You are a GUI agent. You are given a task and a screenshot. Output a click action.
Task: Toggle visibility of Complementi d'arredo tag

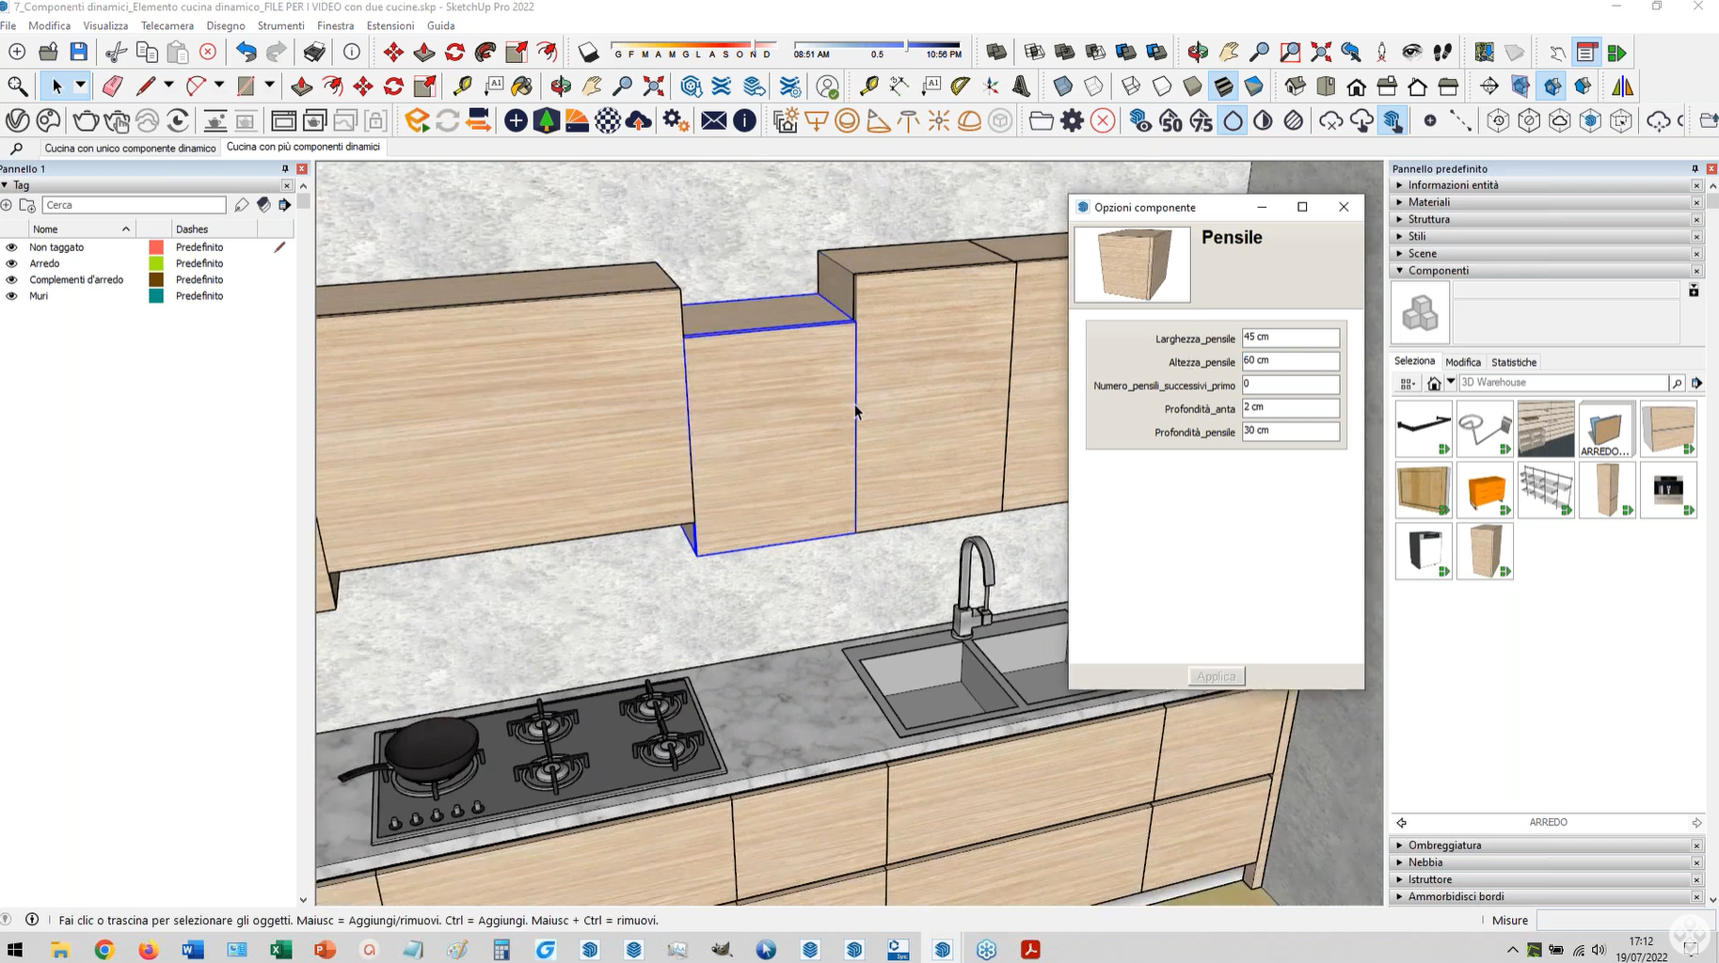(11, 280)
